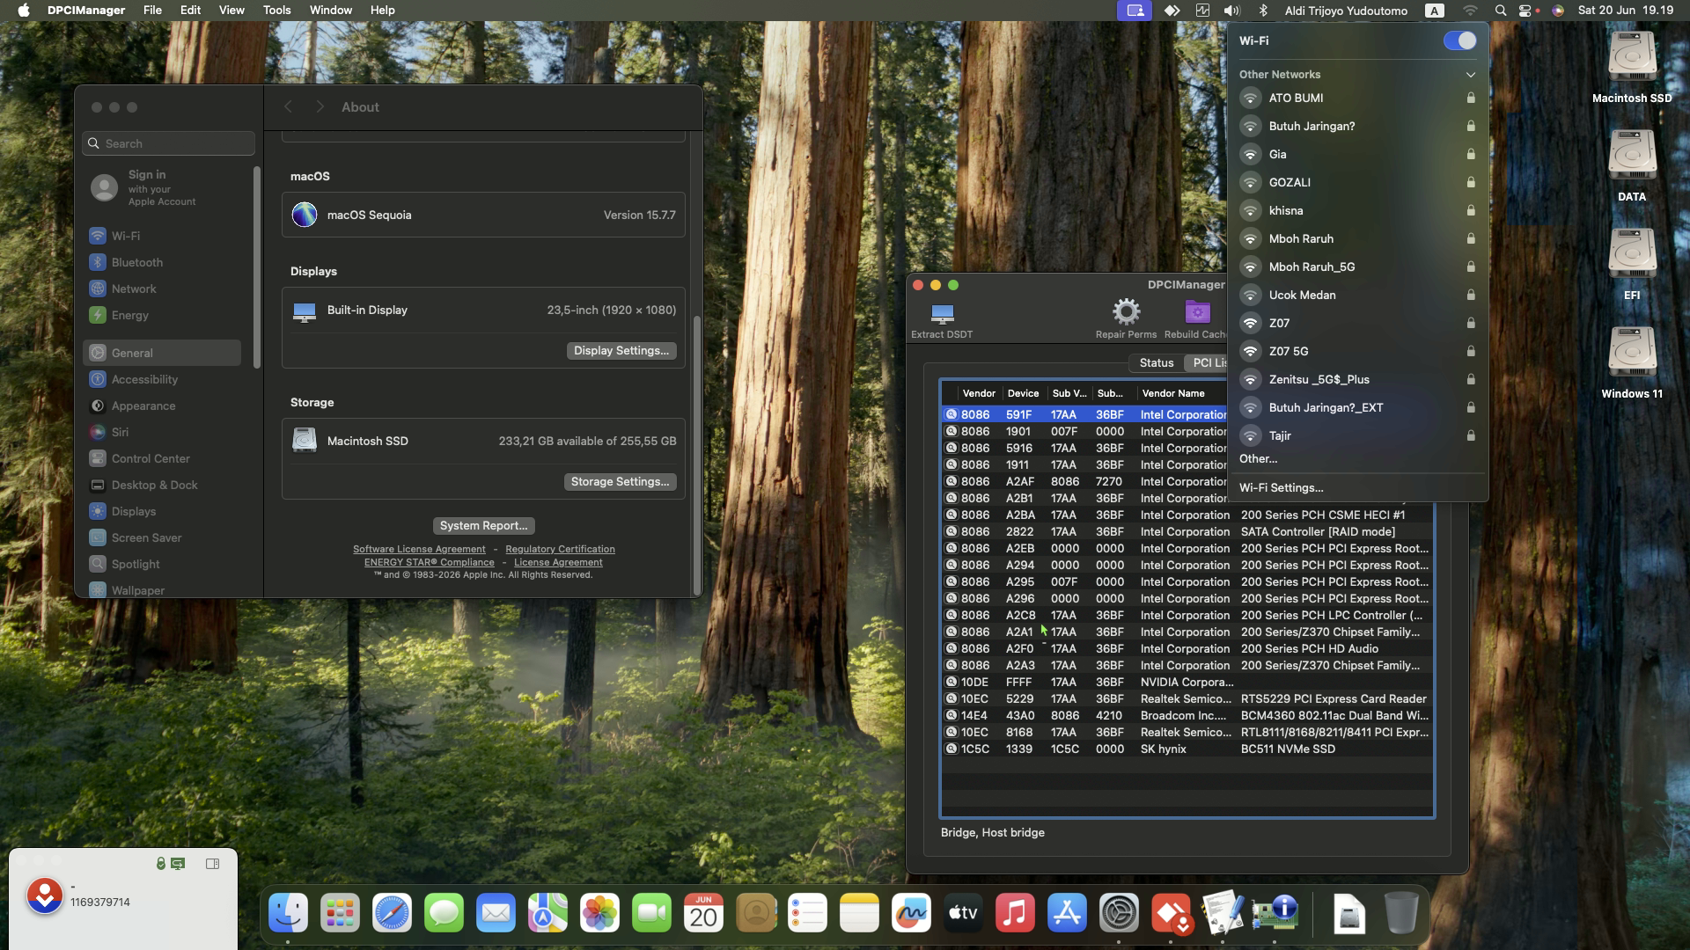
Task: Open the Window menu
Action: point(330,11)
